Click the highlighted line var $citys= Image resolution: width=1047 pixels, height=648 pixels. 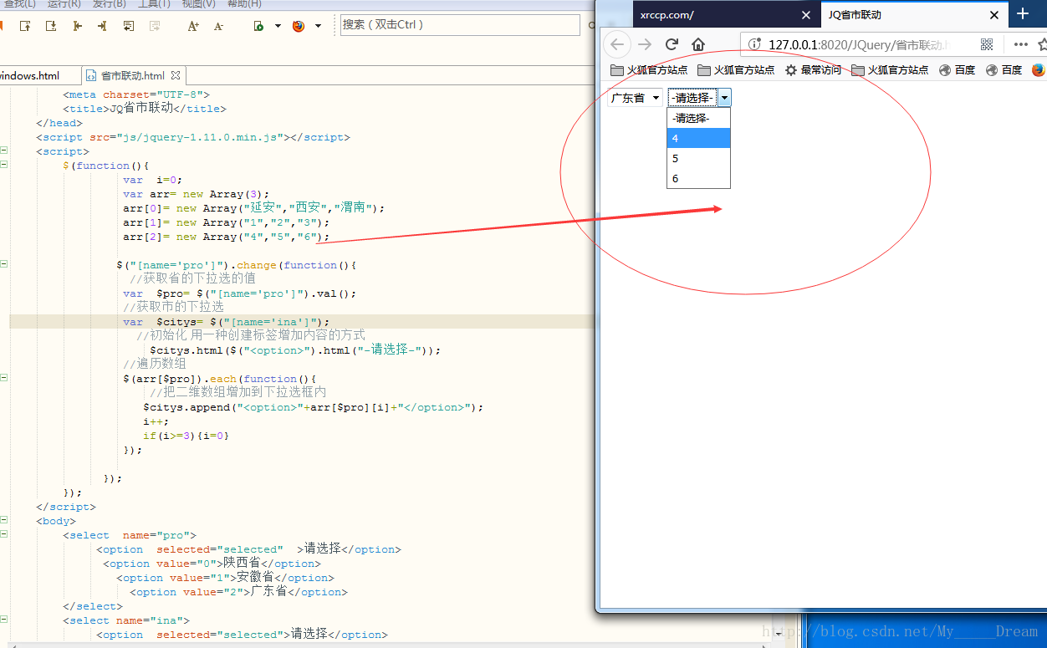point(226,322)
